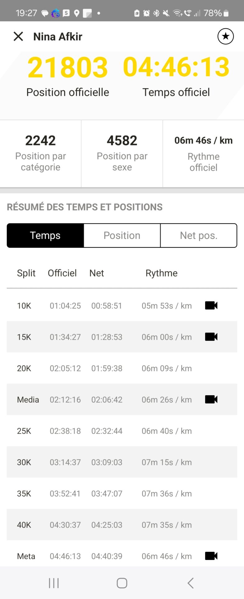Watch the Media split video
Viewport: 244px width, 599px height.
[x=211, y=399]
